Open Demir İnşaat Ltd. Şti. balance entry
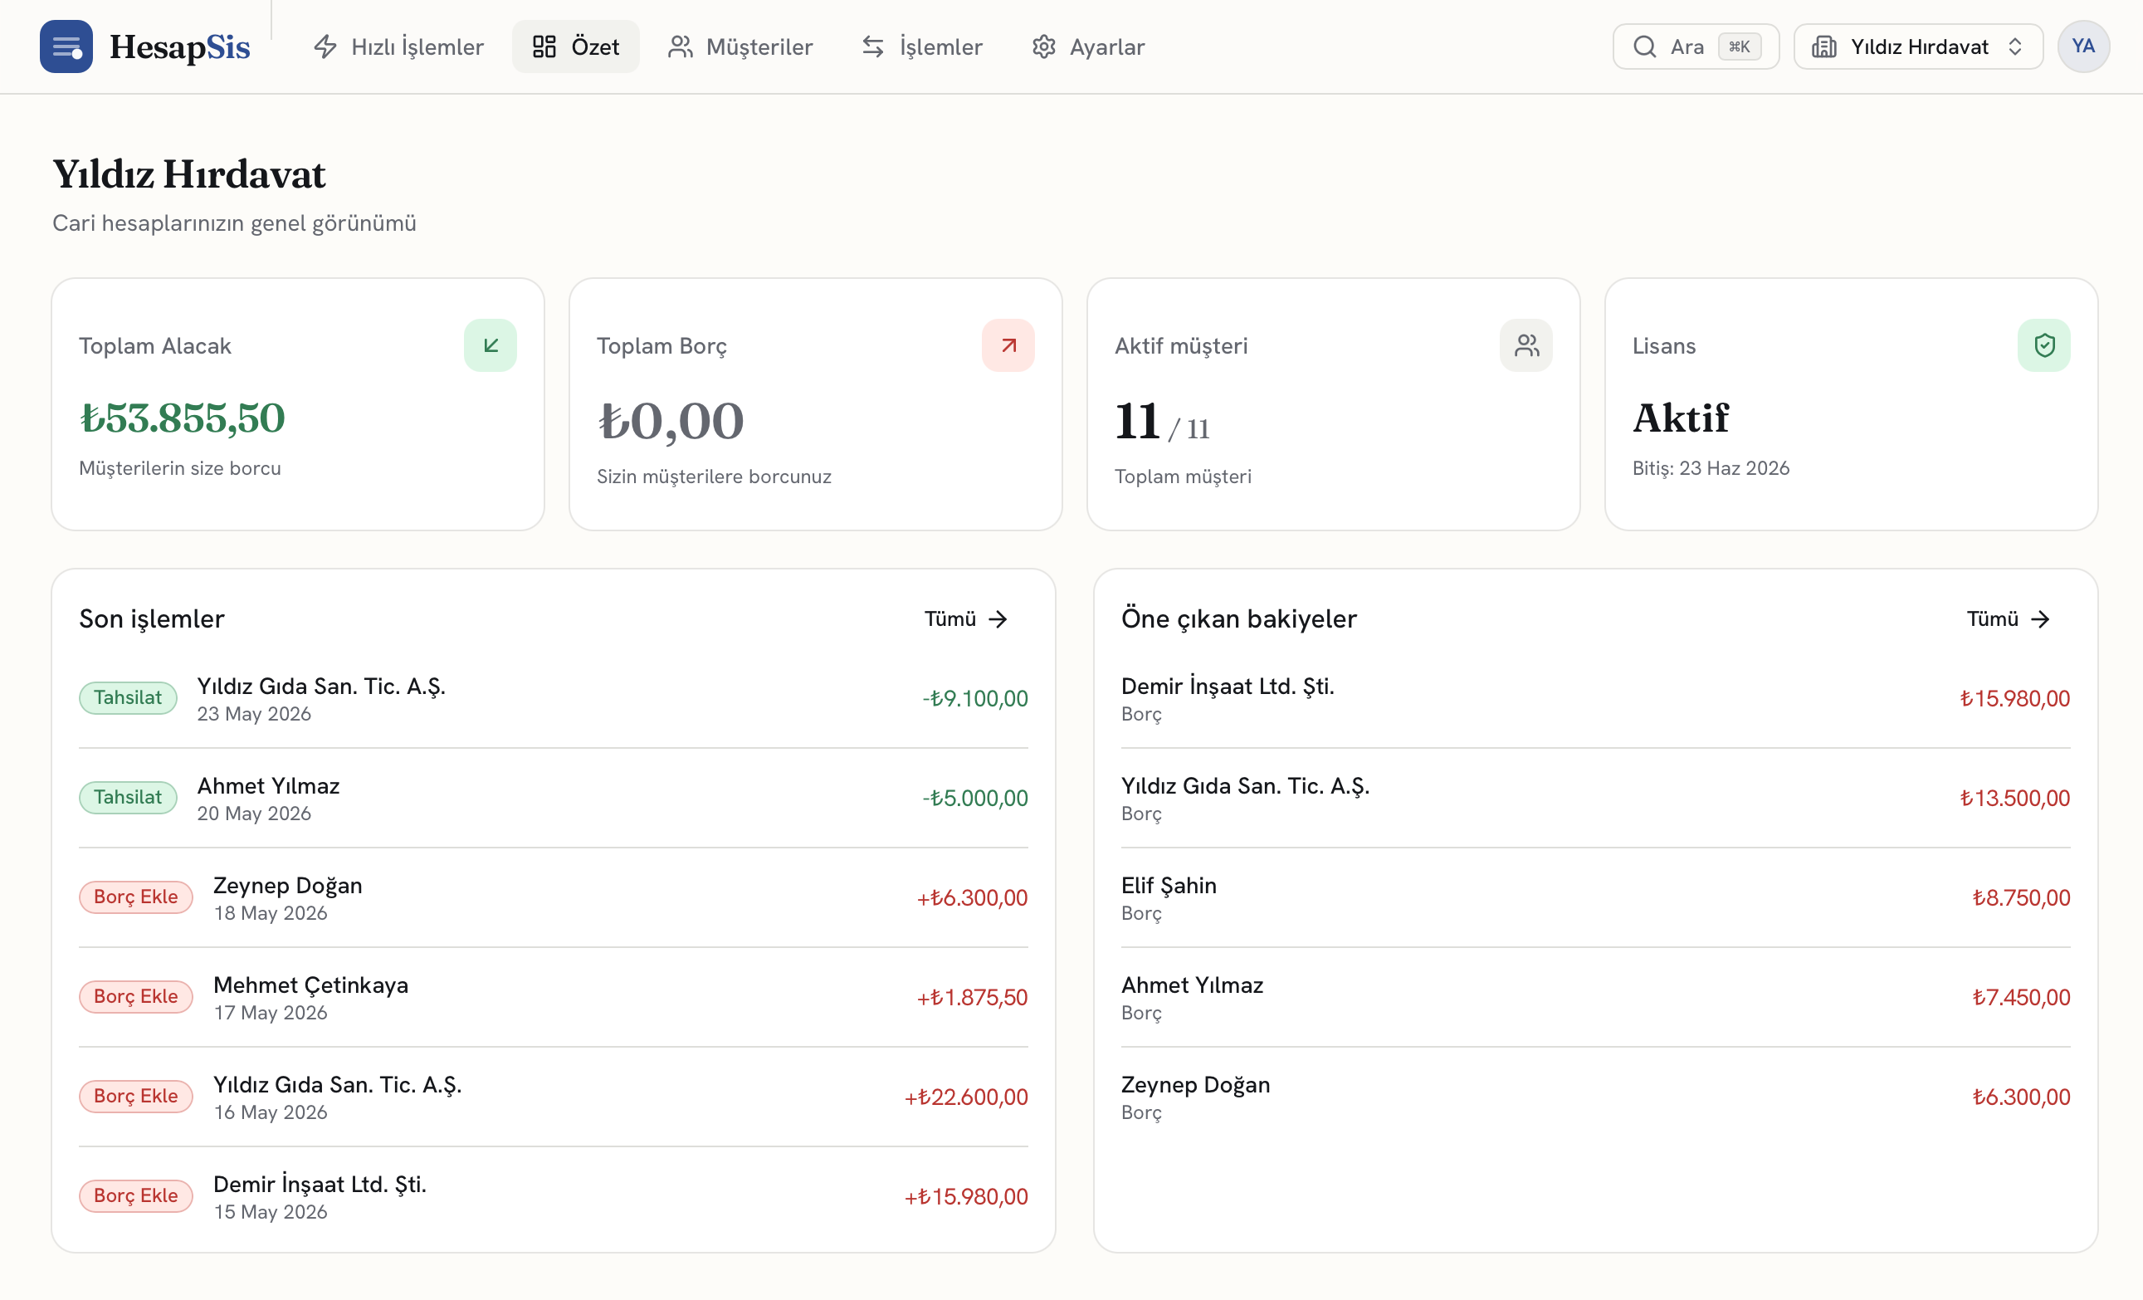 [x=1595, y=699]
